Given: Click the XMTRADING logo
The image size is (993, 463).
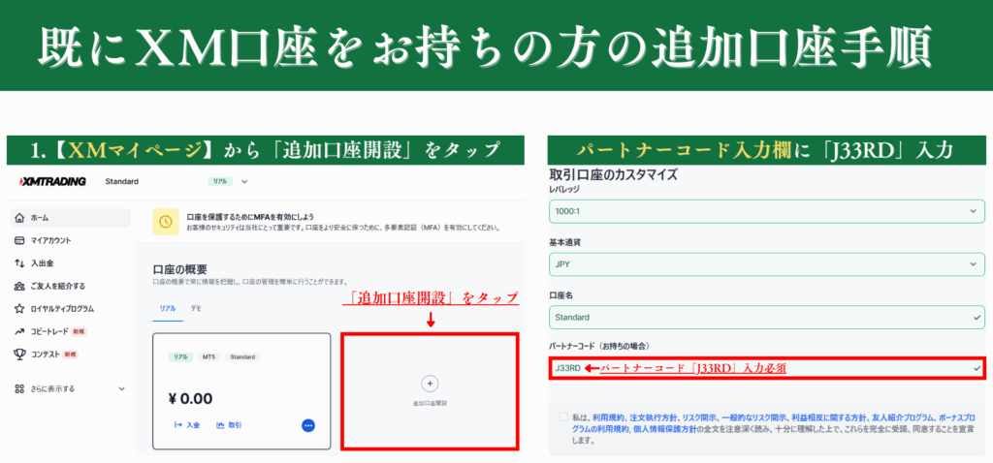Looking at the screenshot, I should coord(53,181).
